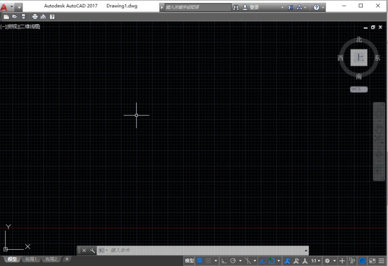The width and height of the screenshot is (388, 266).
Task: Expand A360 options arrow beside triangle icon
Action: point(305,8)
